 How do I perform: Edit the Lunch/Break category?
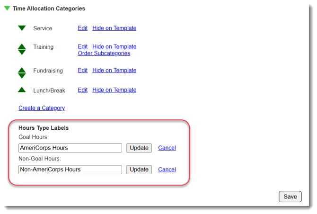pos(83,90)
